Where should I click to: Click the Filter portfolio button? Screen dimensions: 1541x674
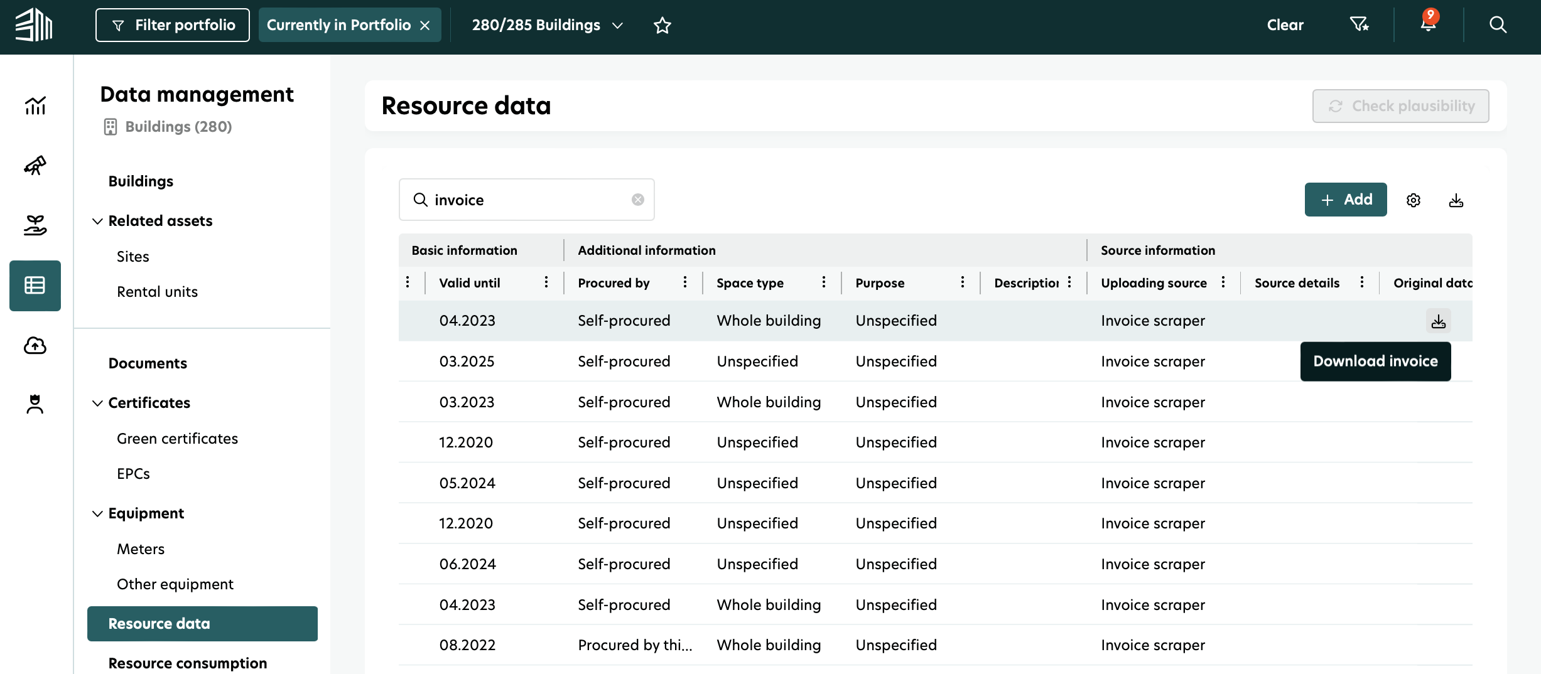tap(173, 25)
